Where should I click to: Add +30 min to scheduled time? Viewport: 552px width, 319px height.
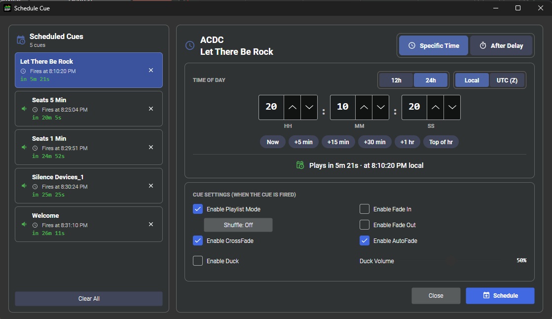374,142
